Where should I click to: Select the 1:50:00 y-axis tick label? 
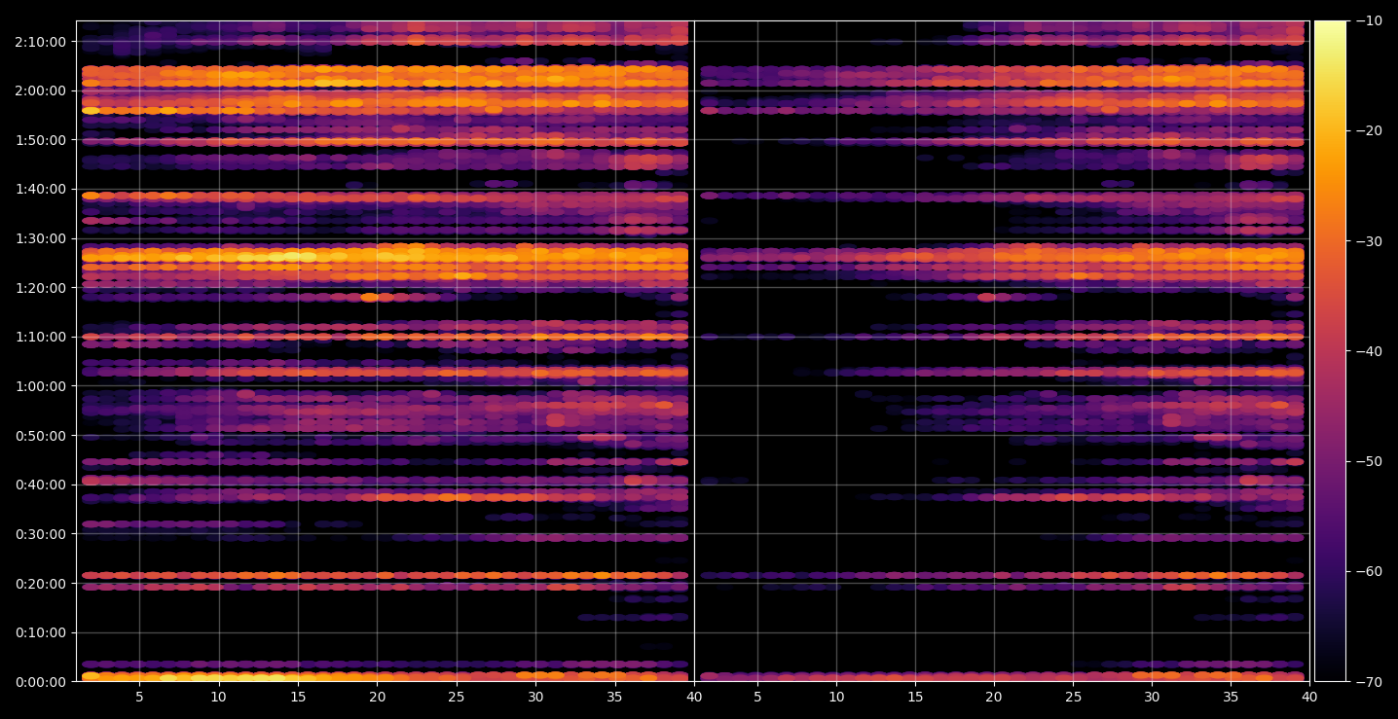point(41,140)
